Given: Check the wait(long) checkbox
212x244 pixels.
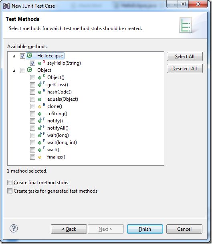Looking at the screenshot, I should 32,135.
